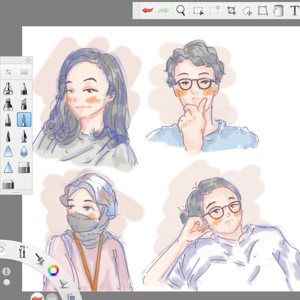The image size is (300, 300).
Task: Select the soft blue cone blur brush
Action: 8,151
